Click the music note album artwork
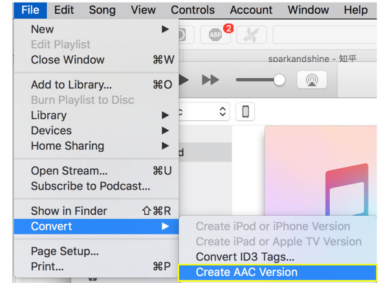This screenshot has height=283, width=388. tap(321, 171)
